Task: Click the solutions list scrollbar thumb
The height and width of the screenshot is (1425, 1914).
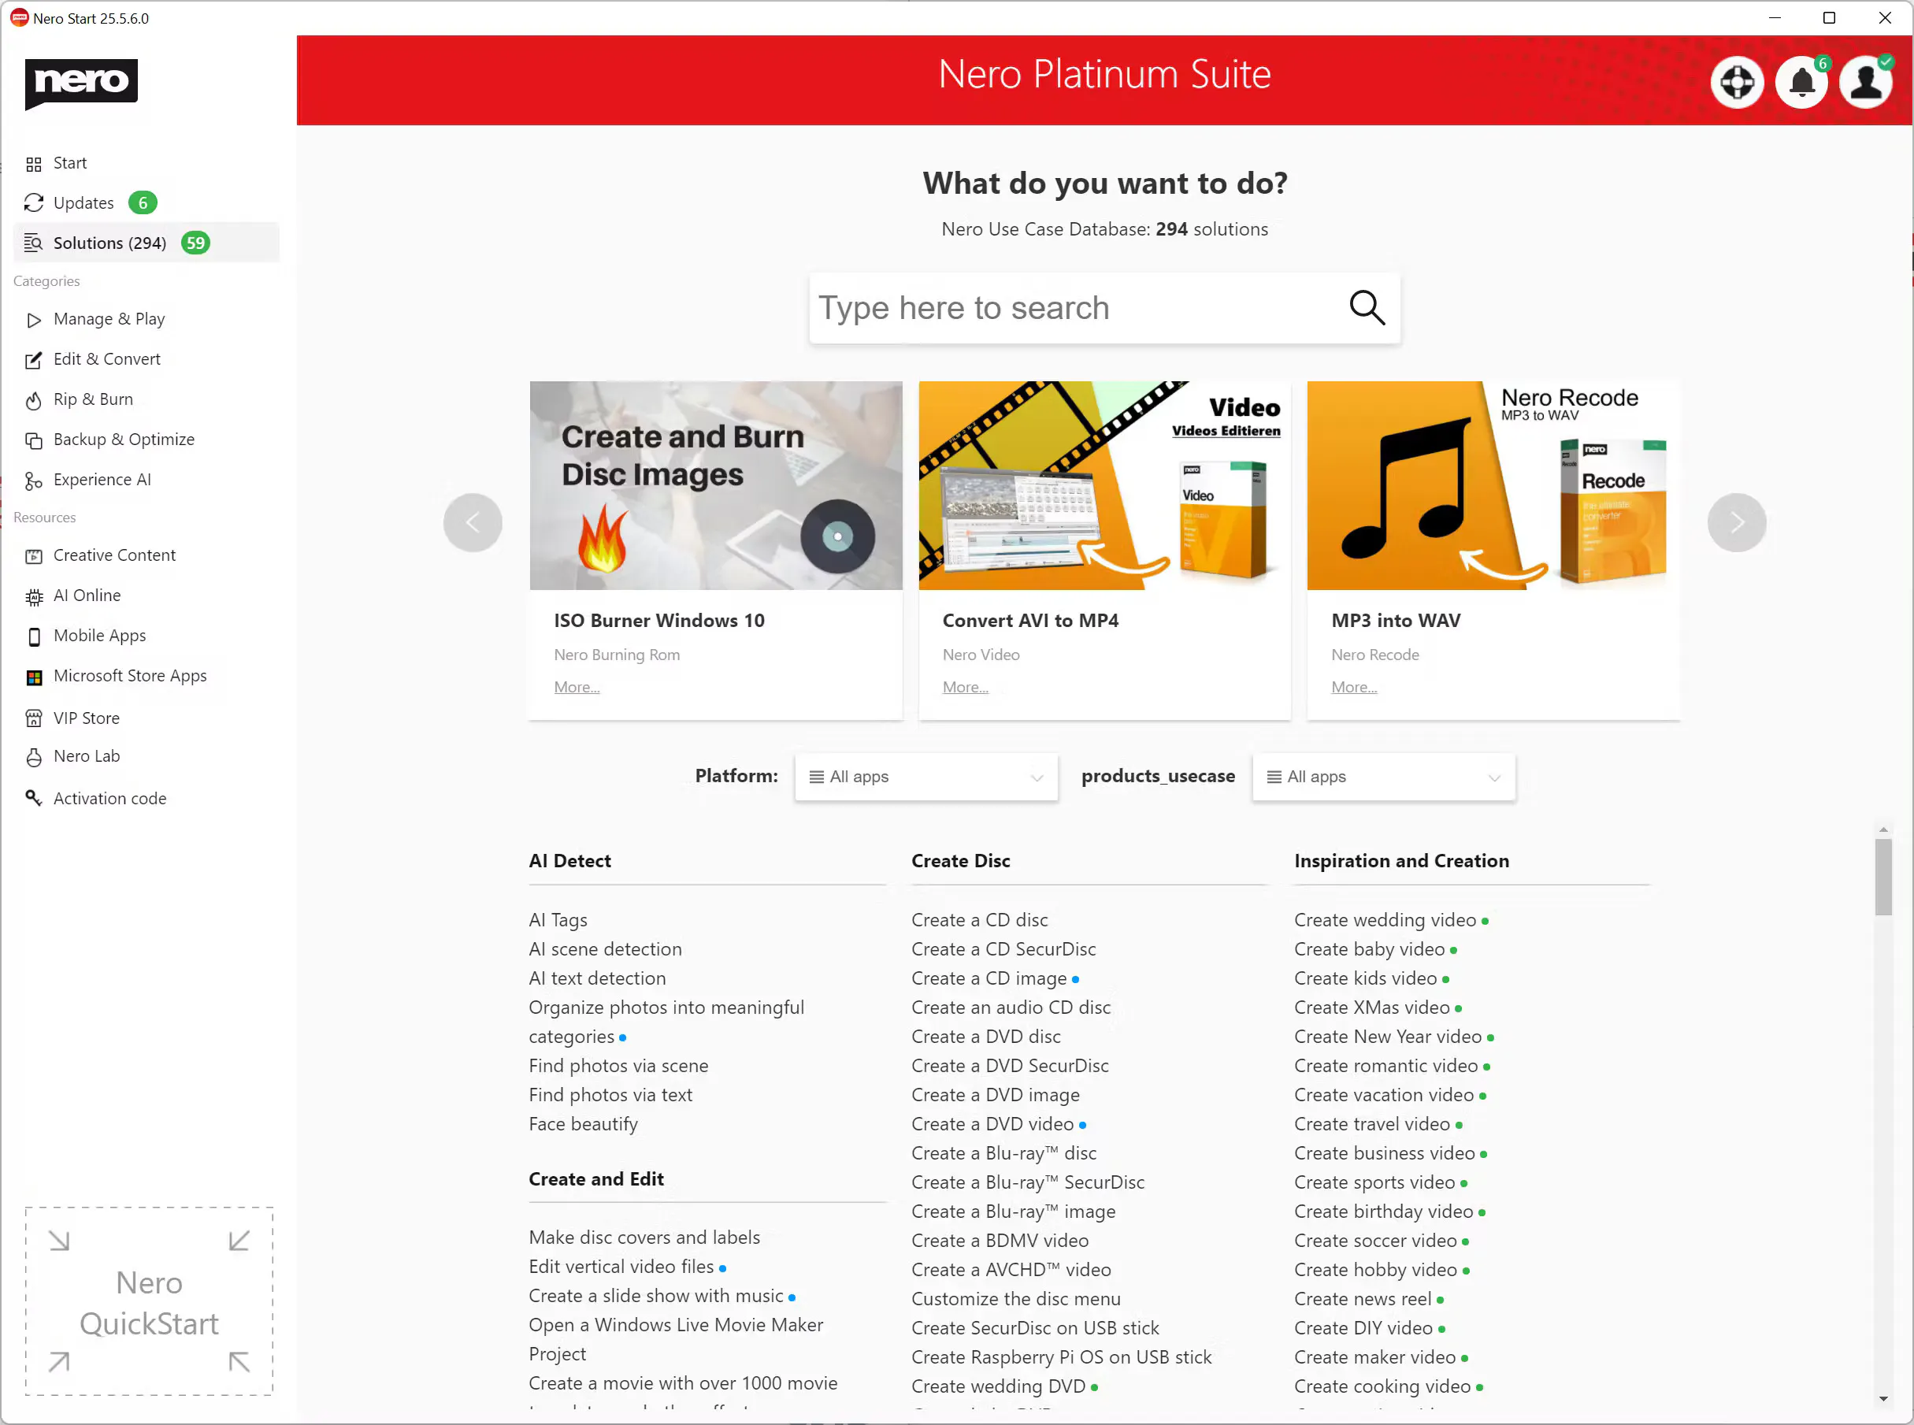Action: click(1883, 877)
